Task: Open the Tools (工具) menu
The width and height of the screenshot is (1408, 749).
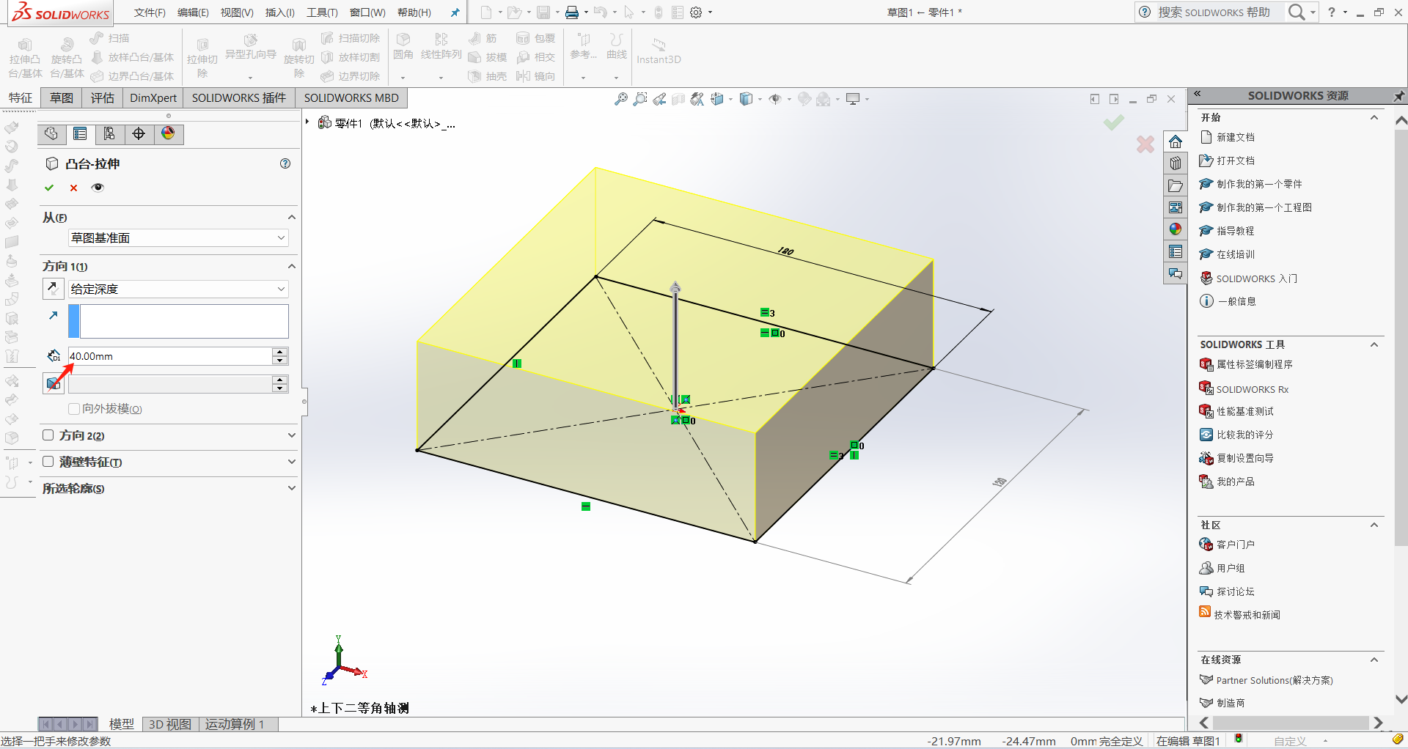Action: pyautogui.click(x=322, y=12)
